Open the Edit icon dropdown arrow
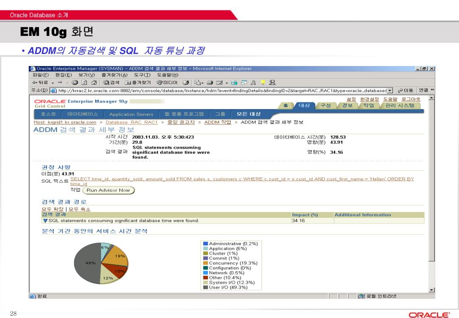 click(x=227, y=83)
